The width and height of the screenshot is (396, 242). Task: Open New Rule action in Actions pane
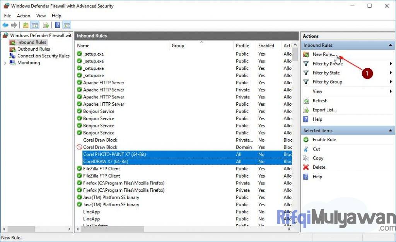tap(325, 54)
